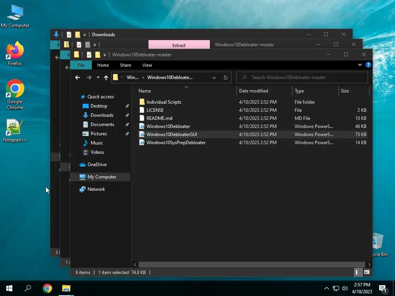Open Videos in navigation pane
The image size is (395, 296).
(x=97, y=152)
